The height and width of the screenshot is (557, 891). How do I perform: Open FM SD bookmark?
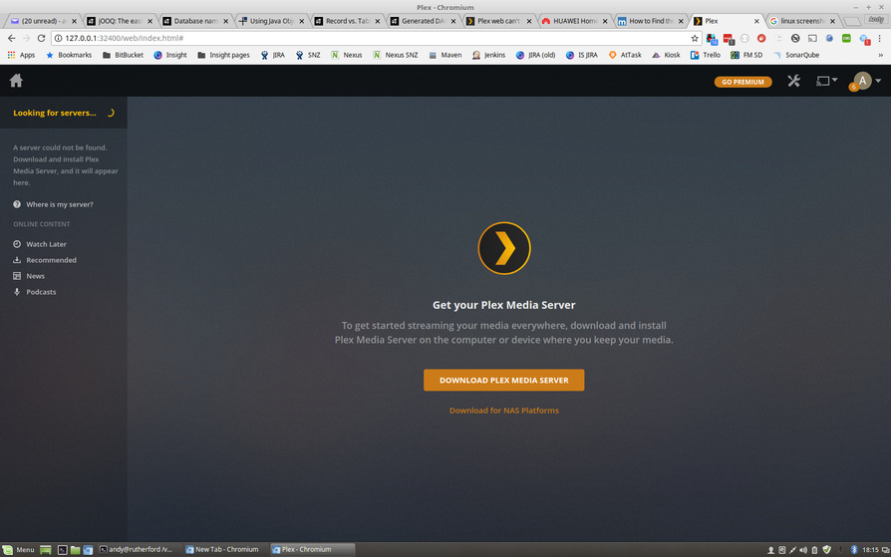(746, 55)
